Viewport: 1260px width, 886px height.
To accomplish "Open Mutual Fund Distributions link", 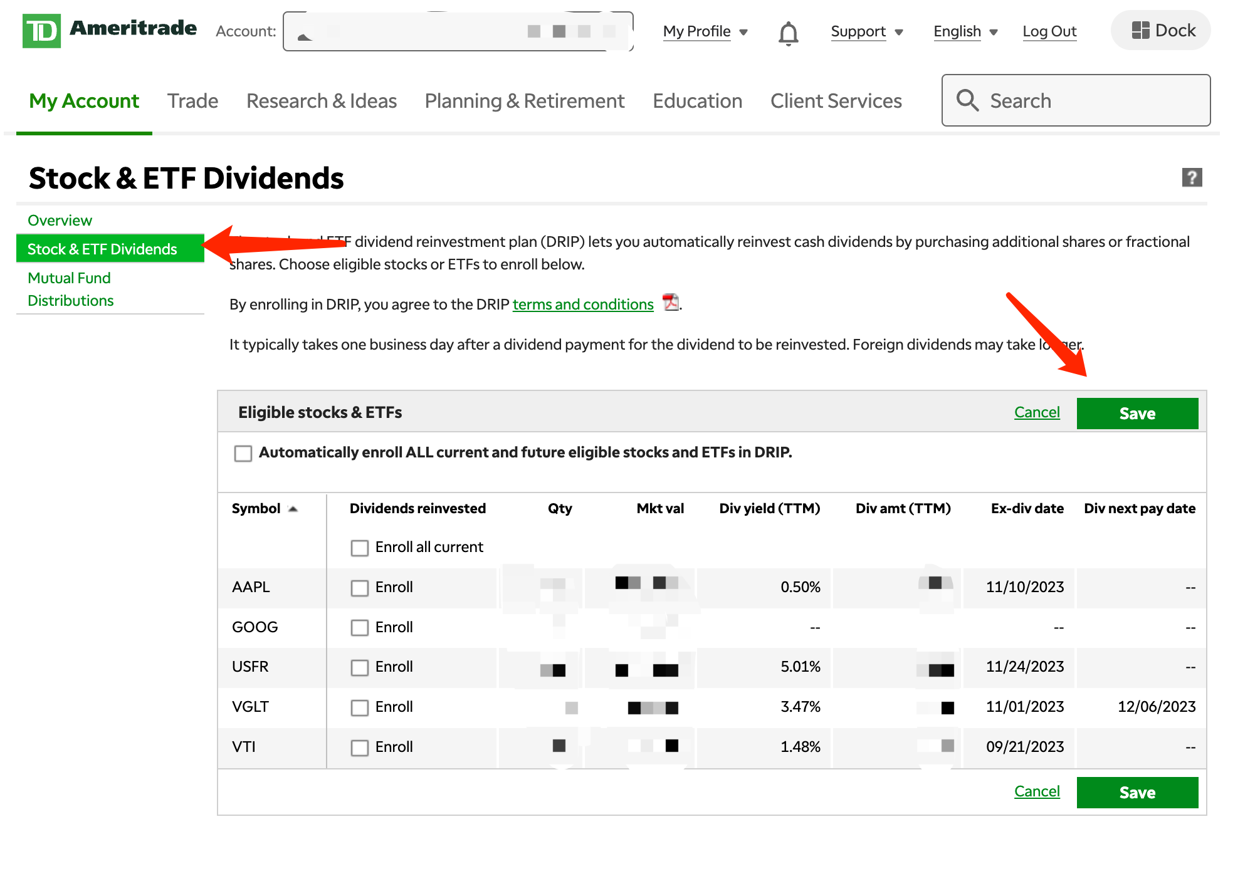I will [70, 289].
